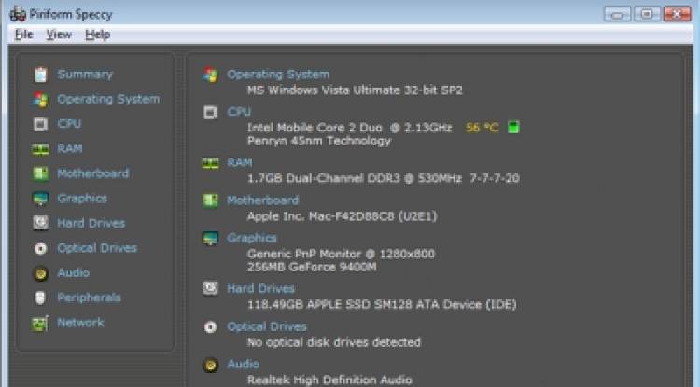Click the Peripherals mouse icon in sidebar
The height and width of the screenshot is (387, 700).
click(40, 297)
